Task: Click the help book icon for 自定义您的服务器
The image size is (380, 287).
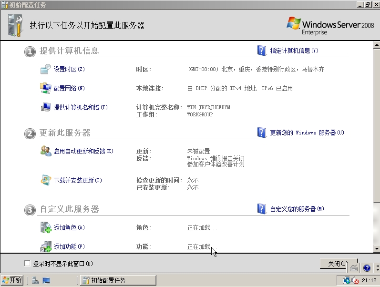Action: (x=262, y=209)
